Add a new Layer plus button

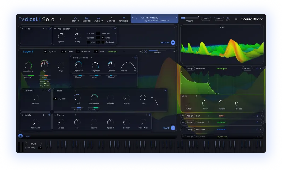[x=20, y=136]
